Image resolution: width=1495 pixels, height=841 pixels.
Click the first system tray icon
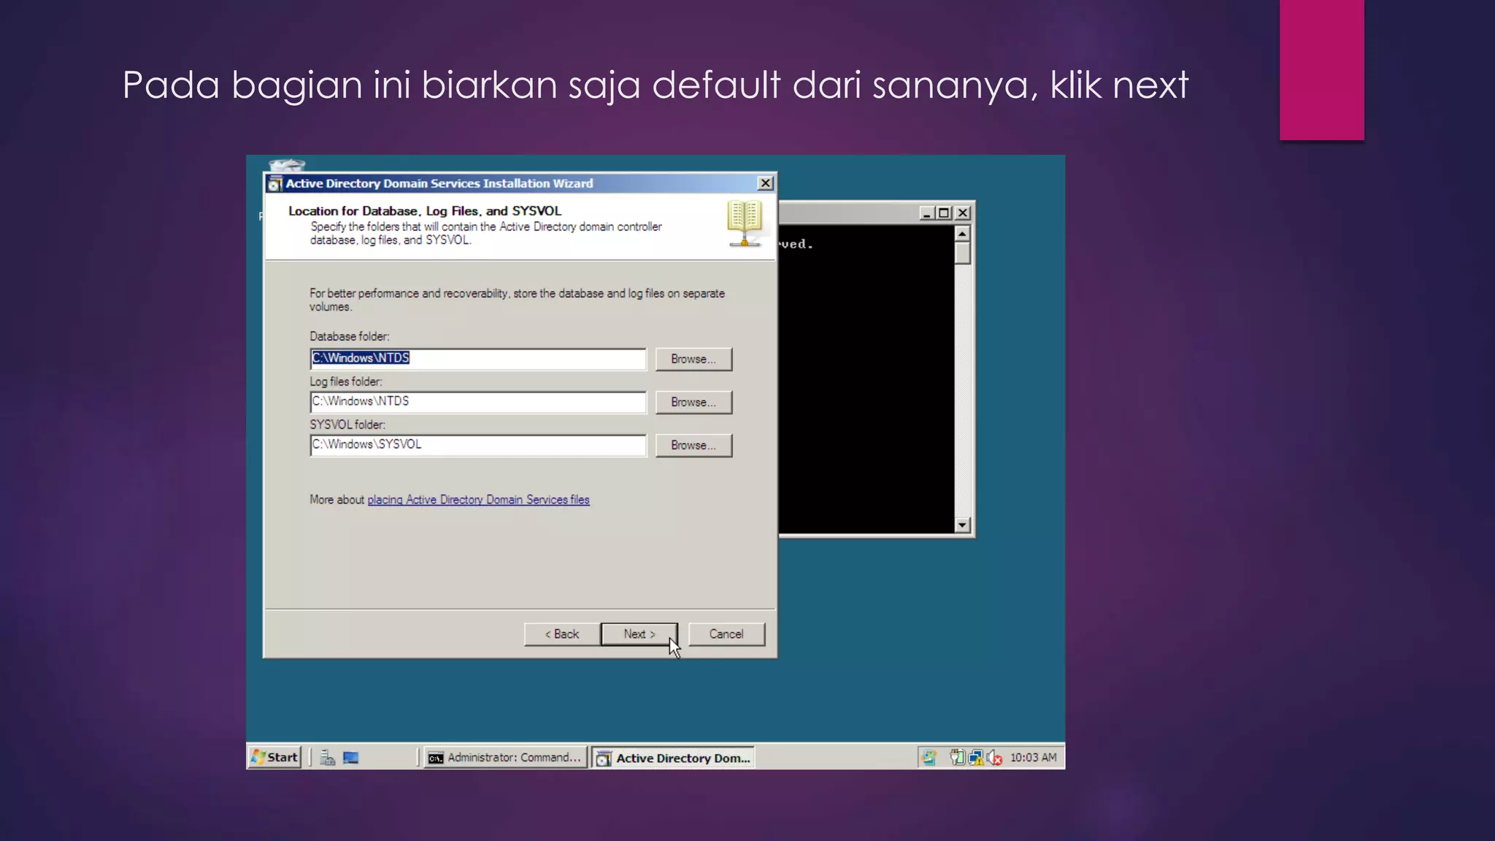pyautogui.click(x=929, y=758)
